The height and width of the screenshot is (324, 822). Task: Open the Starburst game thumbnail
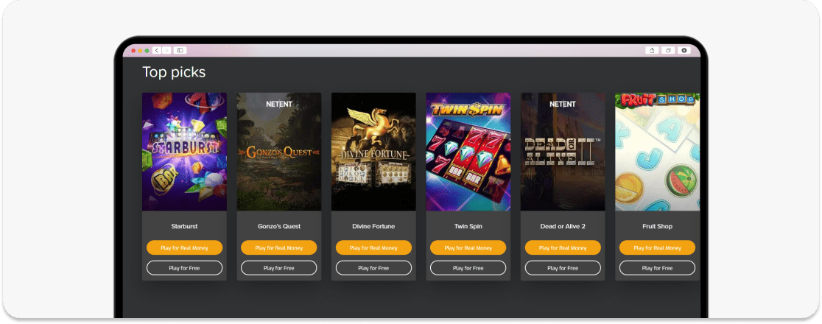185,152
